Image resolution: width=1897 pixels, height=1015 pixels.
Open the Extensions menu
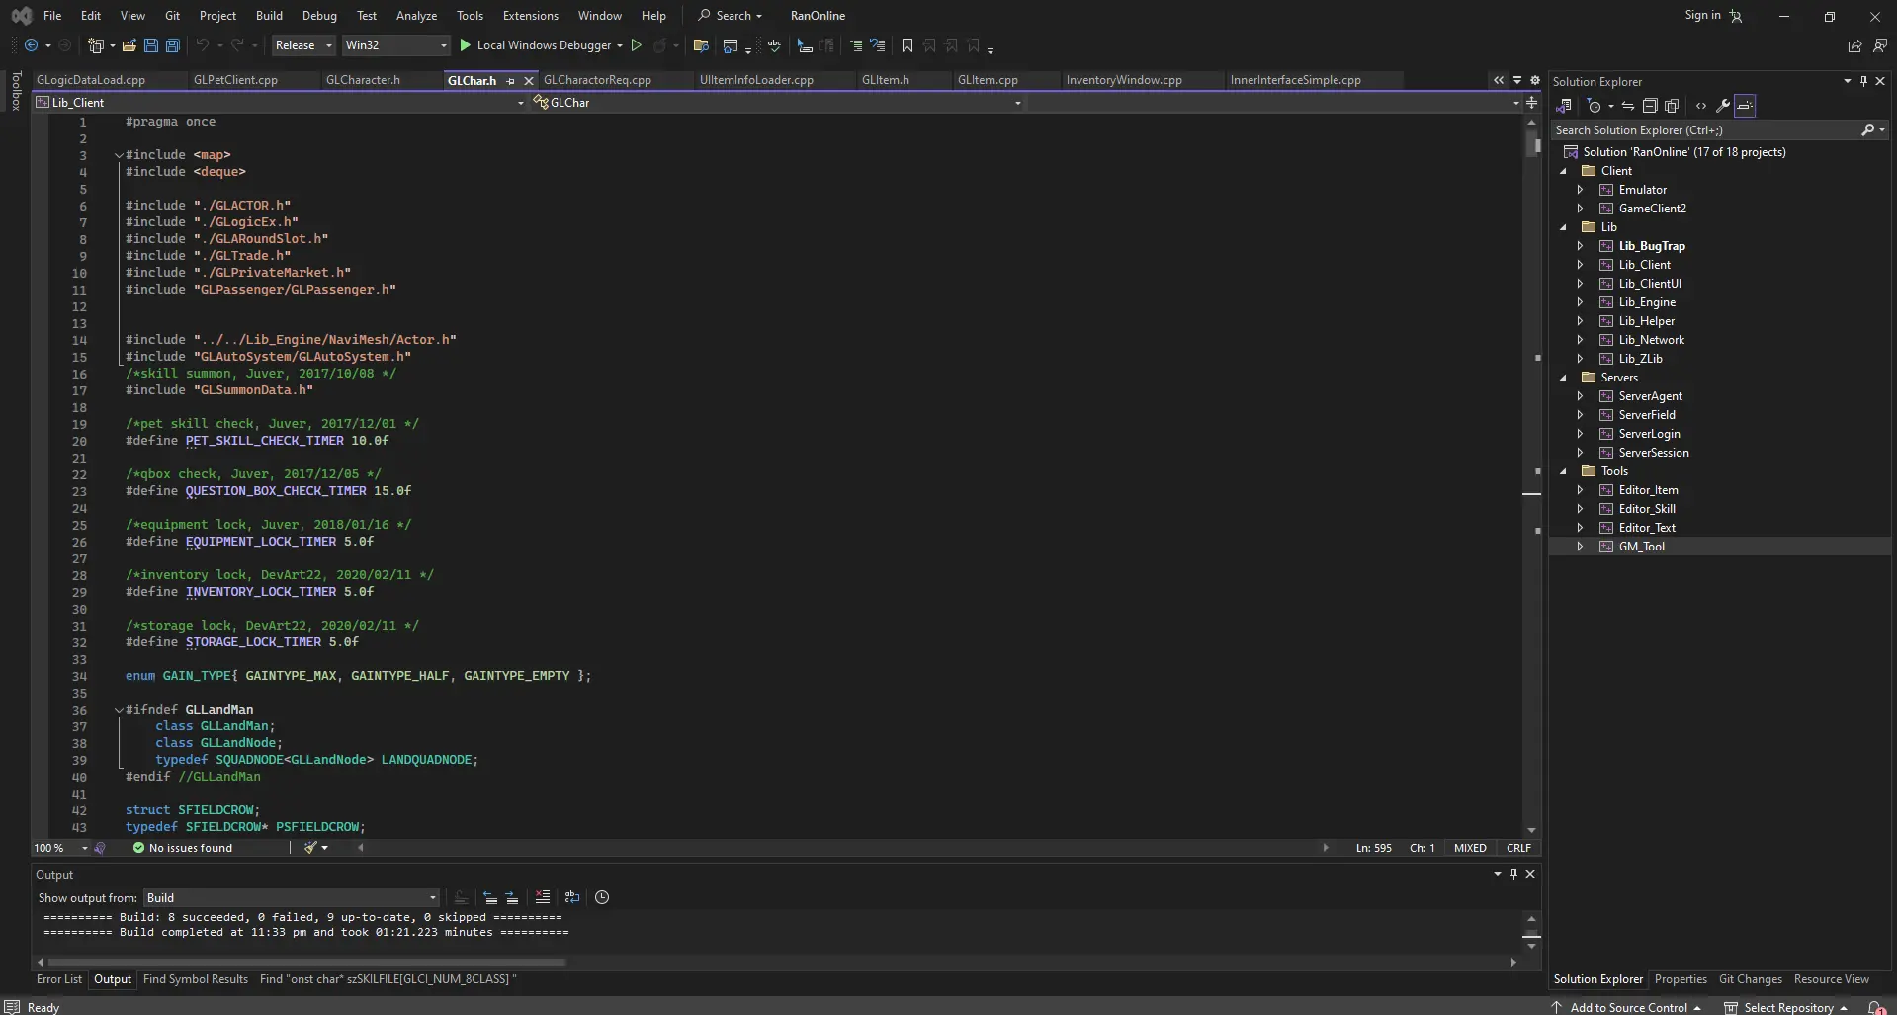530,16
